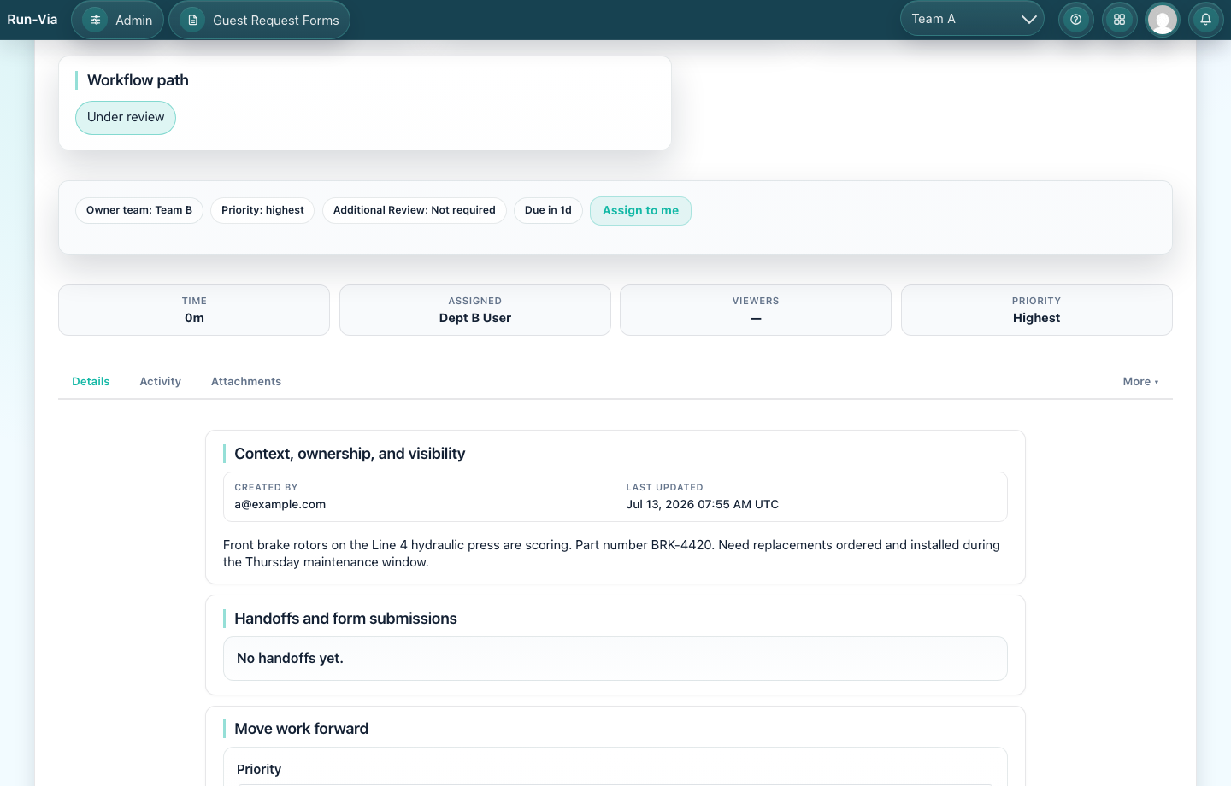Click the Under review workflow status
The height and width of the screenshot is (786, 1231).
tap(126, 118)
